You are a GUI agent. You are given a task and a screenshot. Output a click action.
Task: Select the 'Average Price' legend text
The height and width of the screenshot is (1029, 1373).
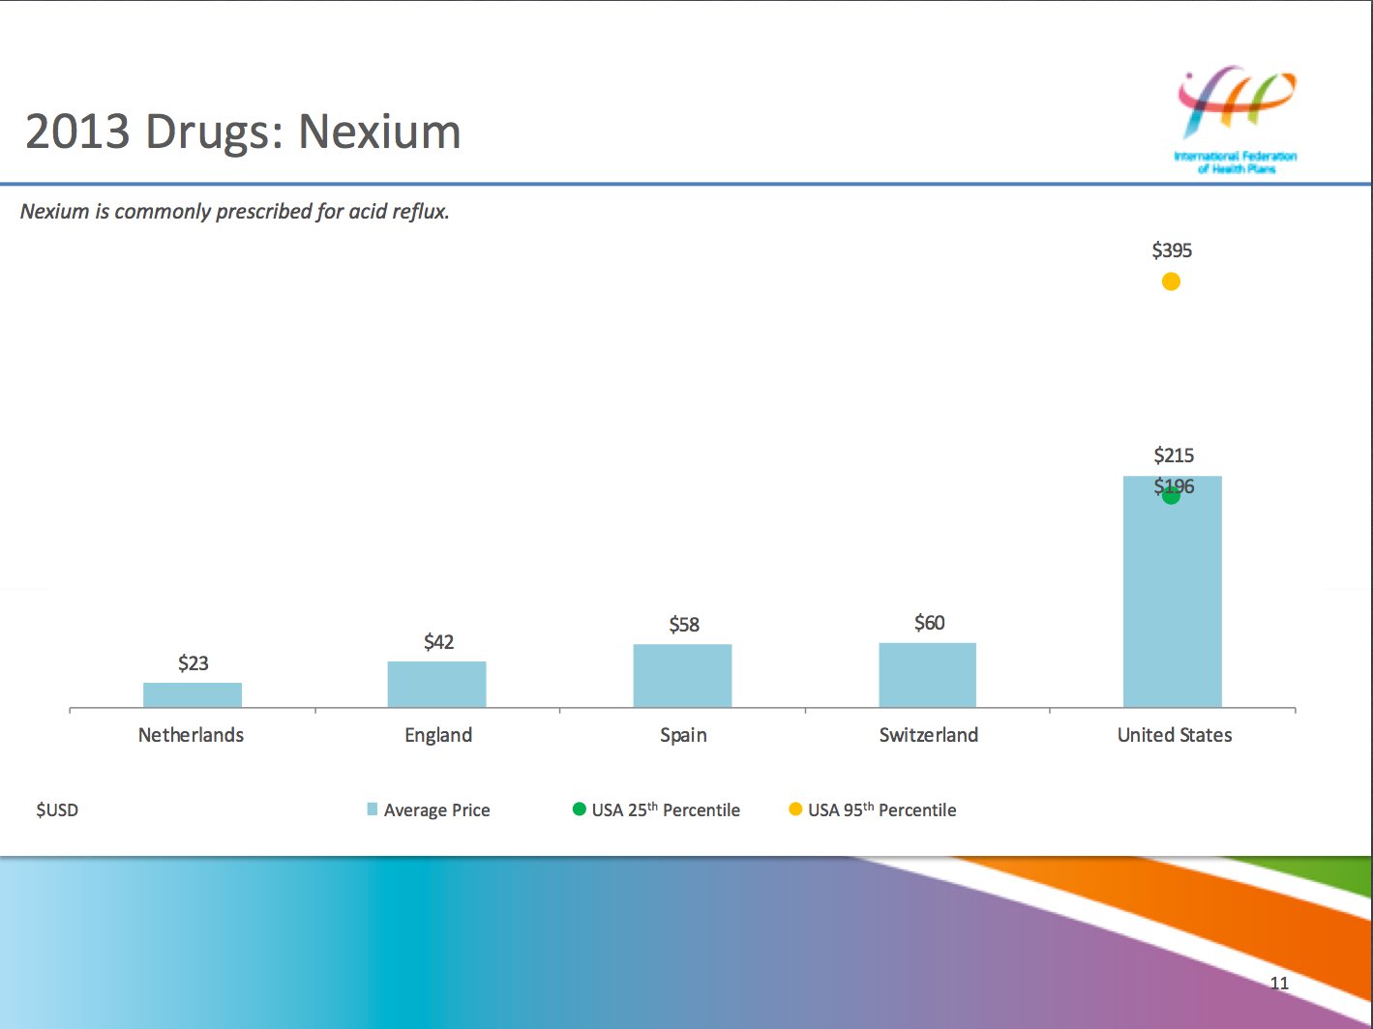[436, 810]
